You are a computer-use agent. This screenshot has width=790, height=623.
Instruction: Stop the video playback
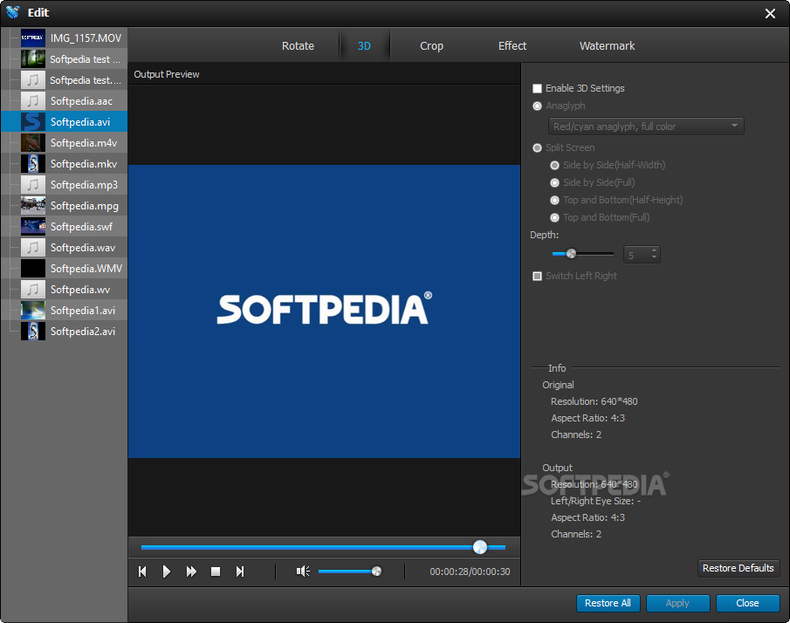(216, 572)
